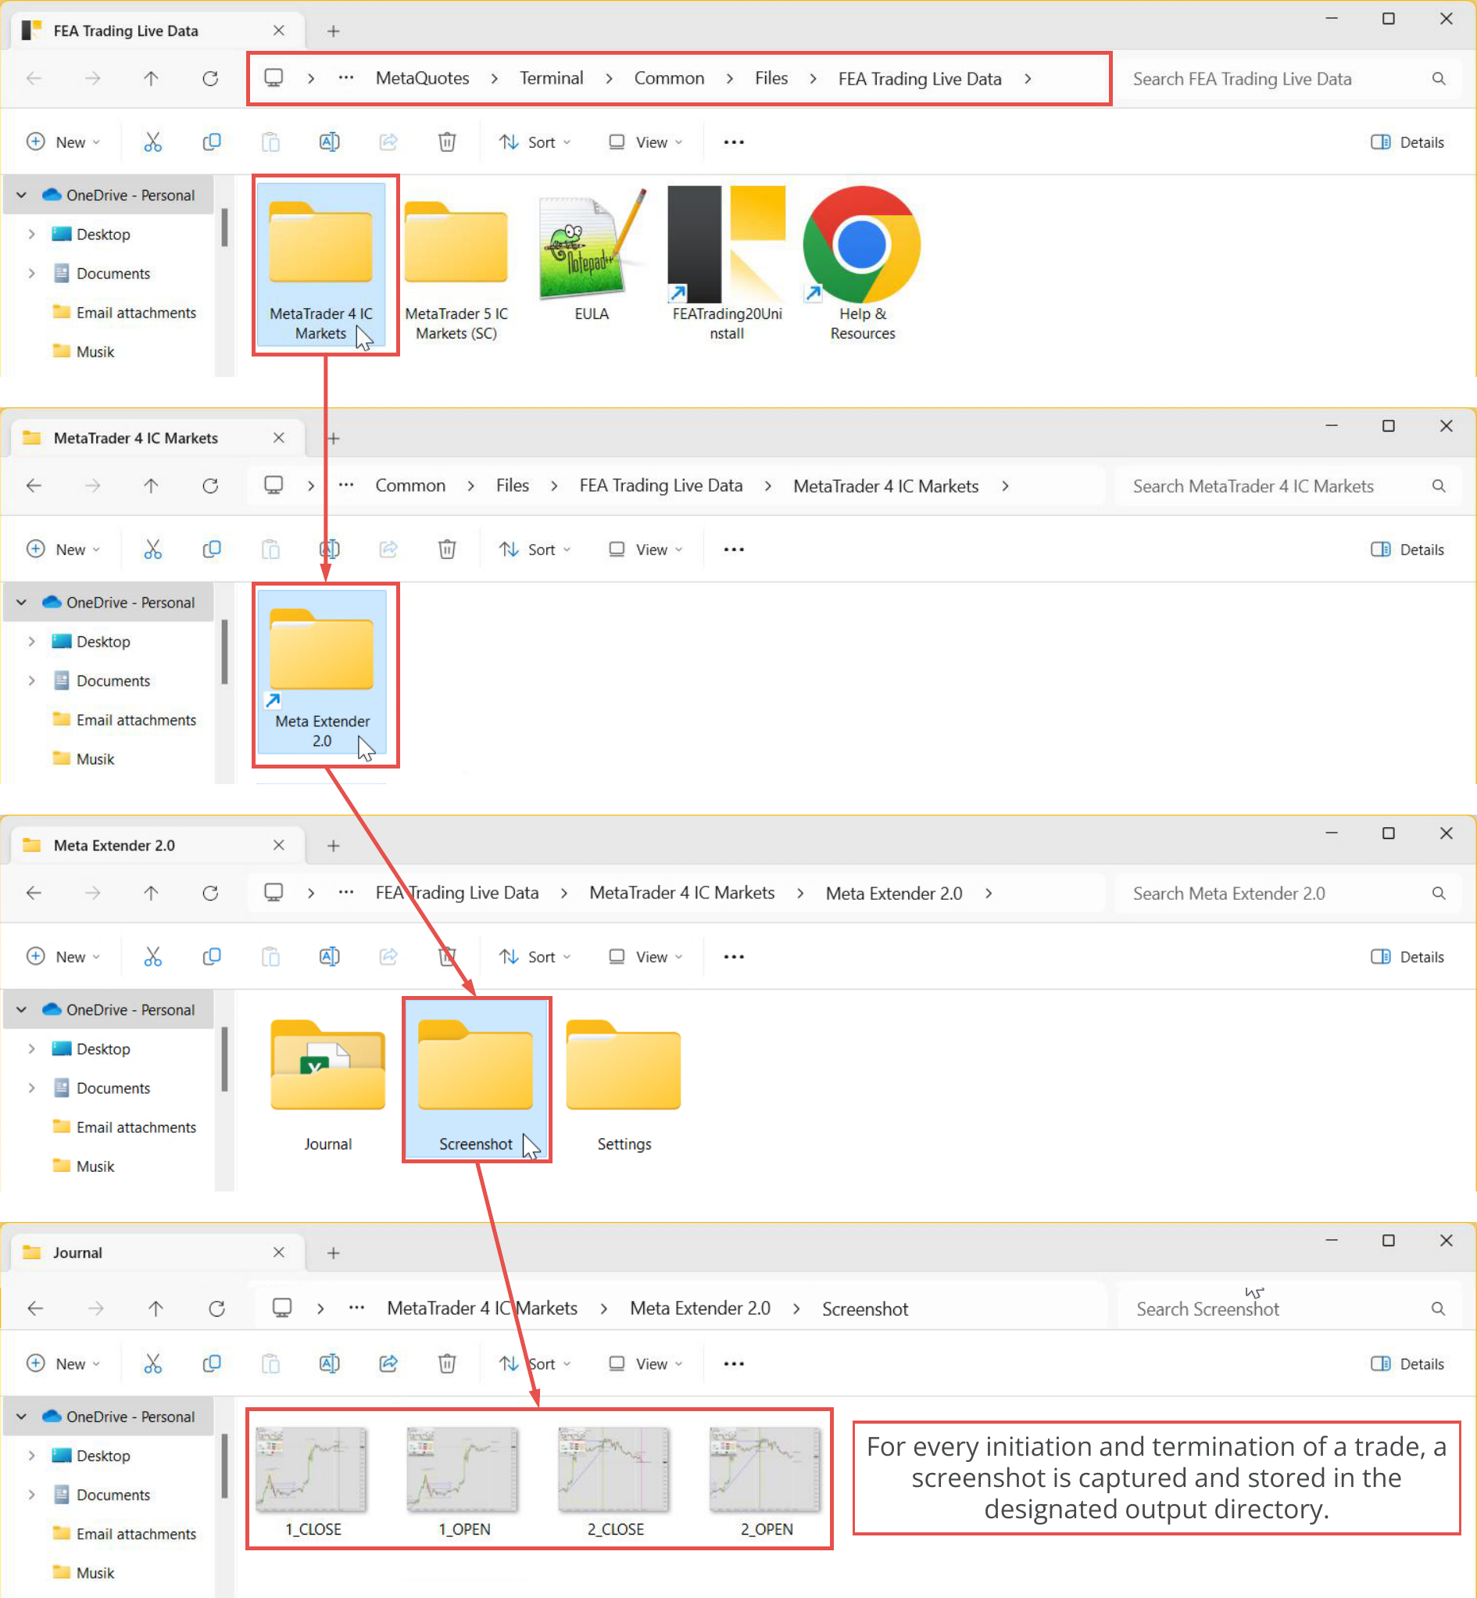The height and width of the screenshot is (1598, 1477).
Task: Open View dropdown in FEA Trading Live Data window
Action: (646, 142)
